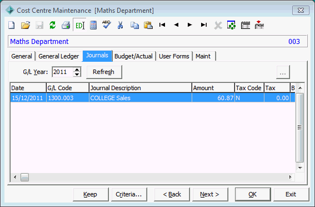The height and width of the screenshot is (207, 315).
Task: Close the Cost Centre Maintenance window
Action: (301, 10)
